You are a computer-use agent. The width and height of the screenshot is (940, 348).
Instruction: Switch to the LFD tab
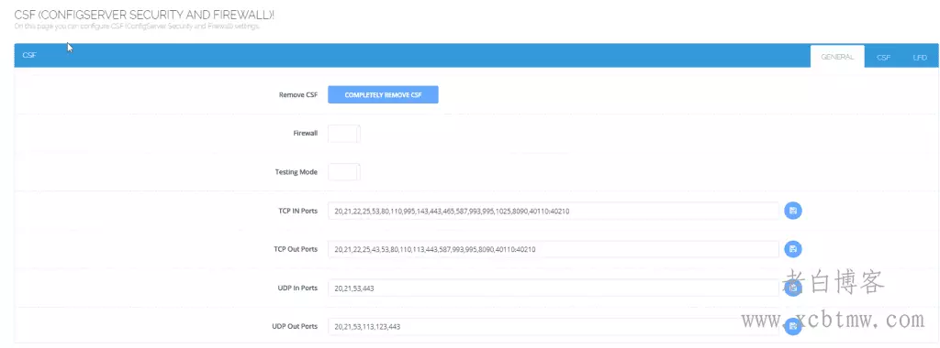[x=920, y=58]
